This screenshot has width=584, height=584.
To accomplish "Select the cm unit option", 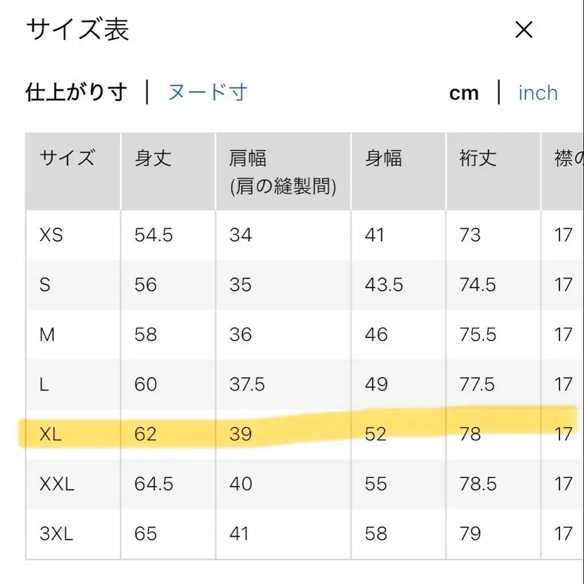I will pos(464,93).
